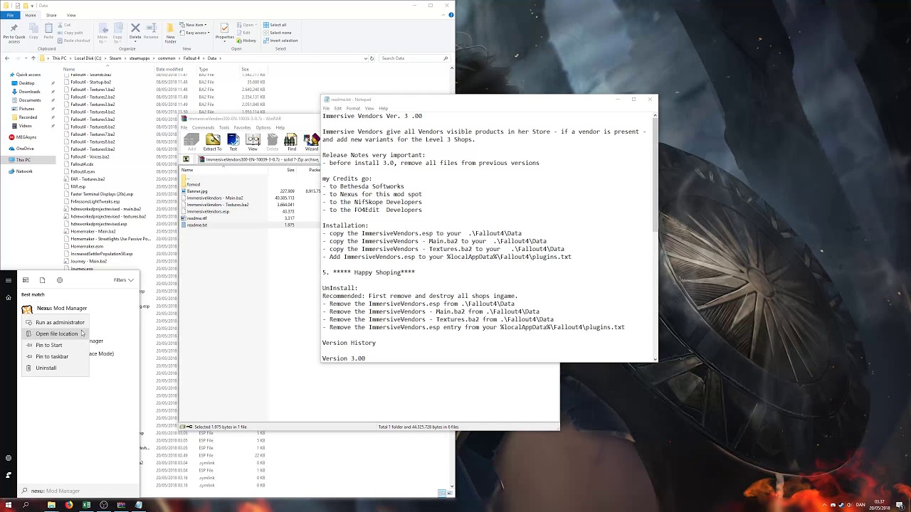Open Edit menu in Notepad
The height and width of the screenshot is (512, 911).
tap(338, 108)
